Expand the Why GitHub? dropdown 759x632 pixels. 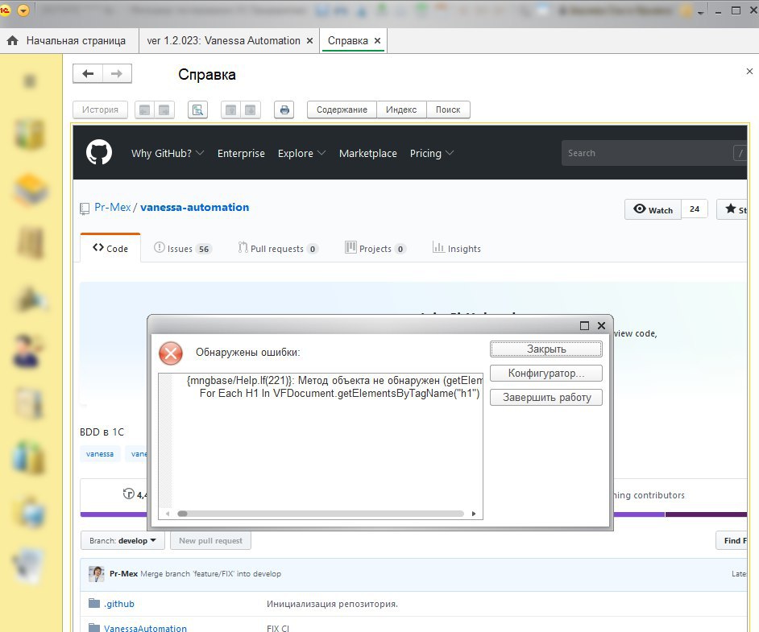(x=168, y=153)
